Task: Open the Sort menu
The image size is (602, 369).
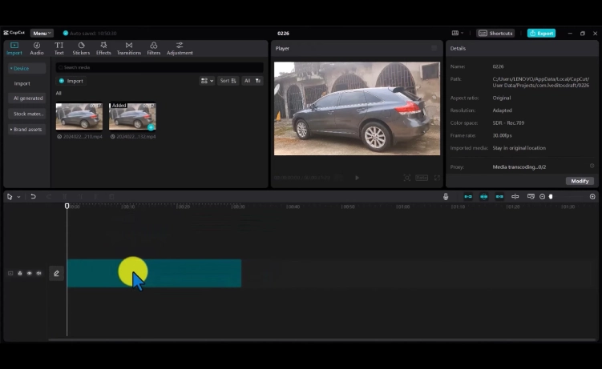Action: [228, 81]
